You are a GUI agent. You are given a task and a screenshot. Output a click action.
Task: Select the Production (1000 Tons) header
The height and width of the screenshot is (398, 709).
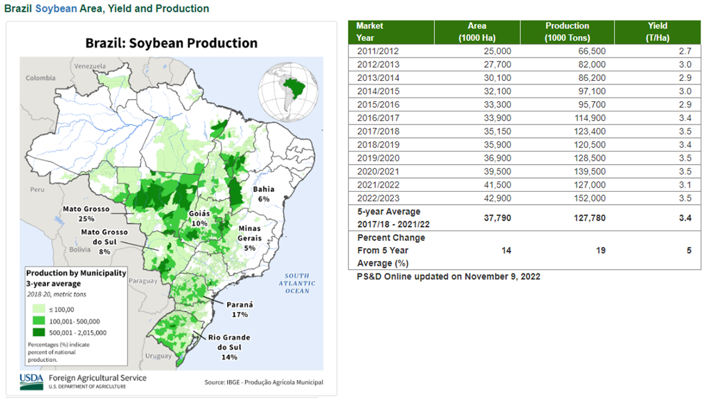(x=566, y=31)
